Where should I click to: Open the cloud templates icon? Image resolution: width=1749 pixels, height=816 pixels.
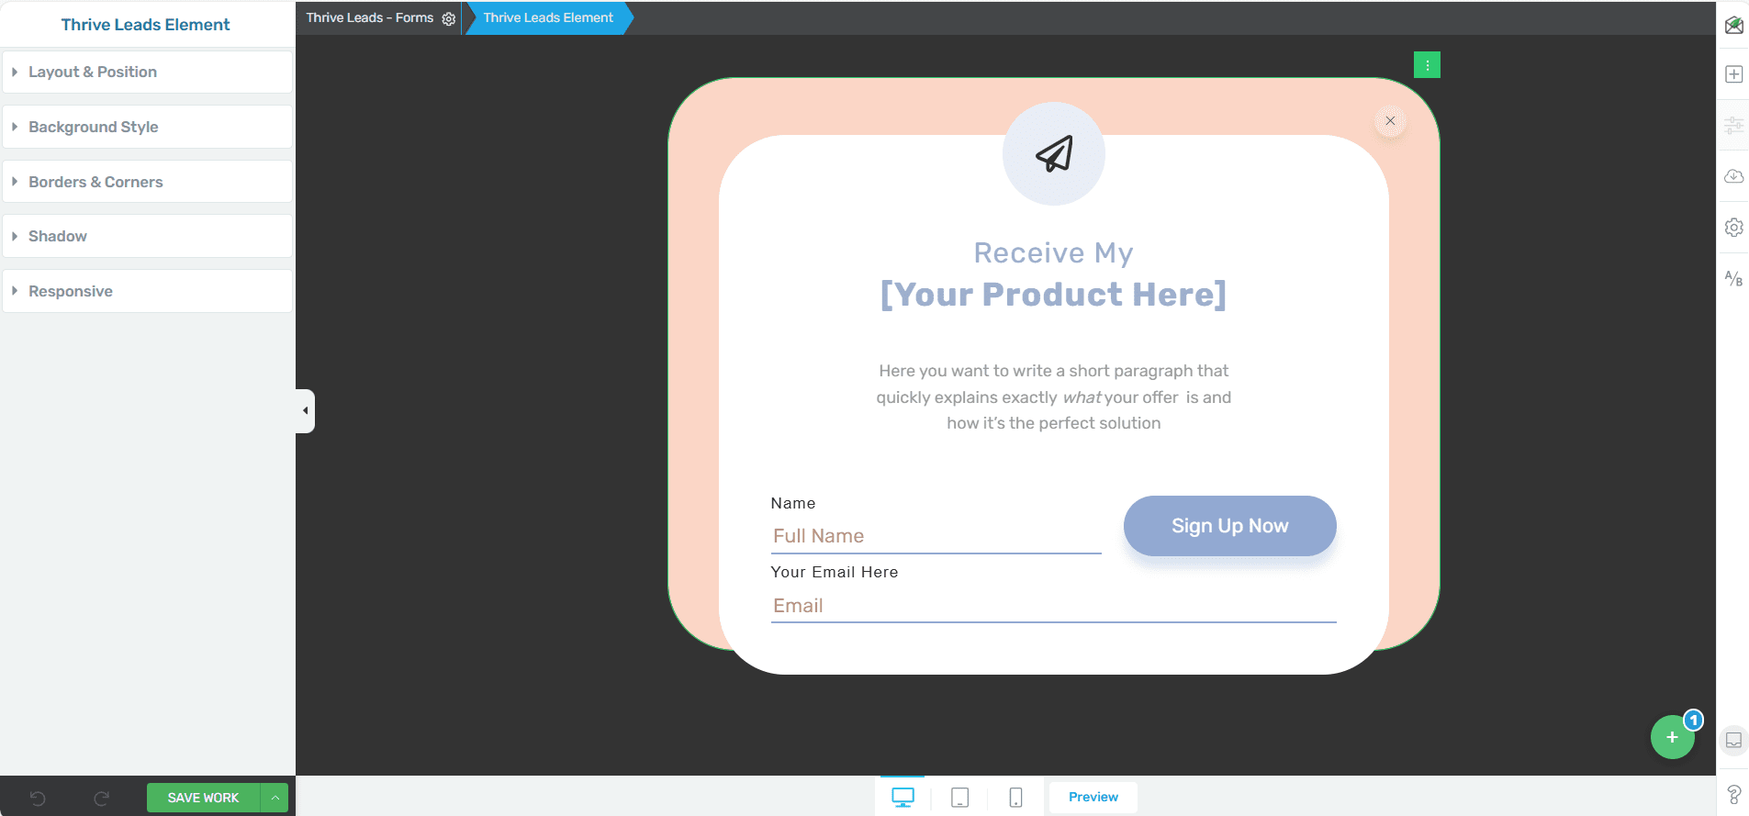[1733, 176]
